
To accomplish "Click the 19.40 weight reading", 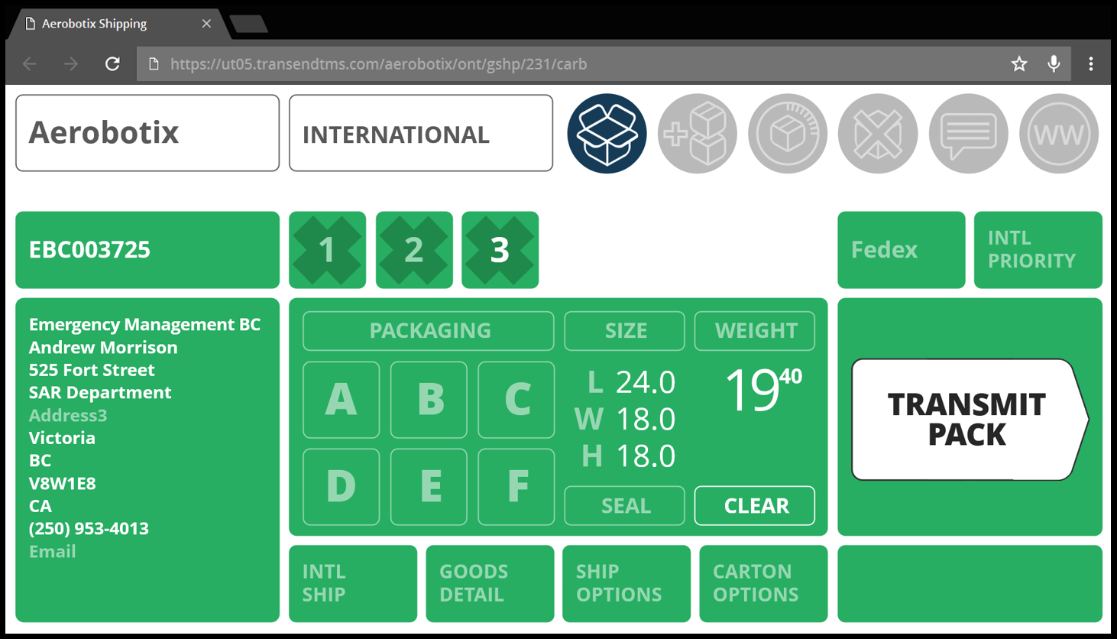I will 761,391.
